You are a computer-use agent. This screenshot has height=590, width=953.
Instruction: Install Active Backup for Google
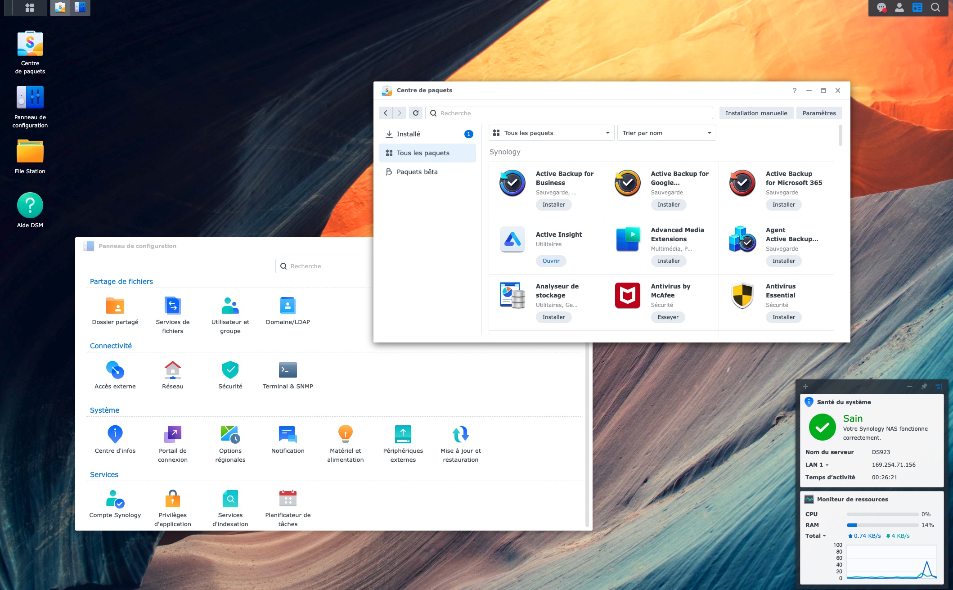point(669,204)
